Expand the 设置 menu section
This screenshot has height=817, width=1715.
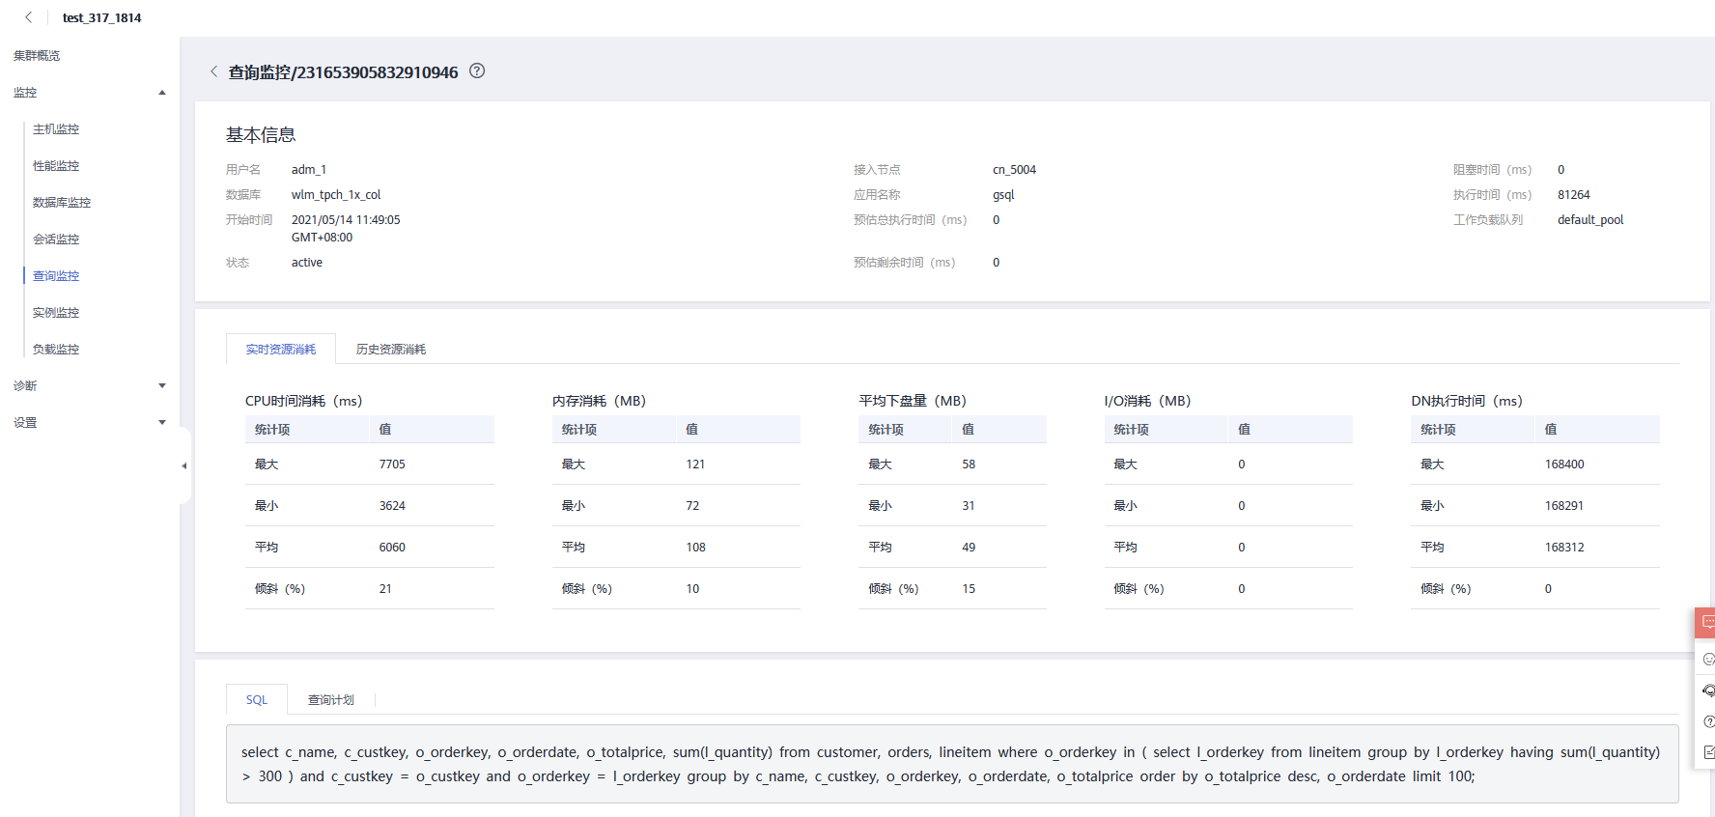tap(162, 423)
